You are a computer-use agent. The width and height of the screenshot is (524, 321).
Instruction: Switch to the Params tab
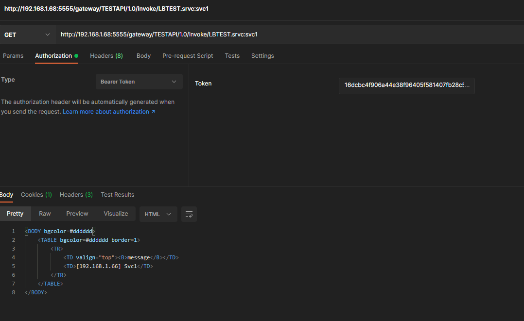(x=13, y=56)
